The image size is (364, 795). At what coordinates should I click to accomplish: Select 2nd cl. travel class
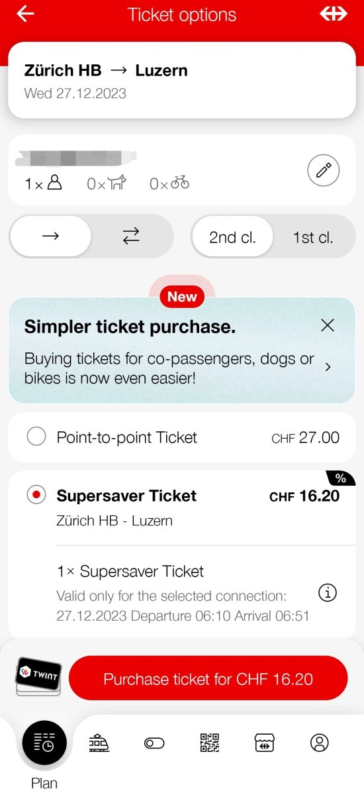(x=232, y=237)
